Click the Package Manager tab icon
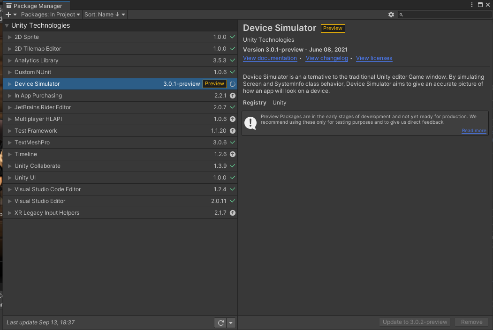The height and width of the screenshot is (330, 493). tap(9, 6)
